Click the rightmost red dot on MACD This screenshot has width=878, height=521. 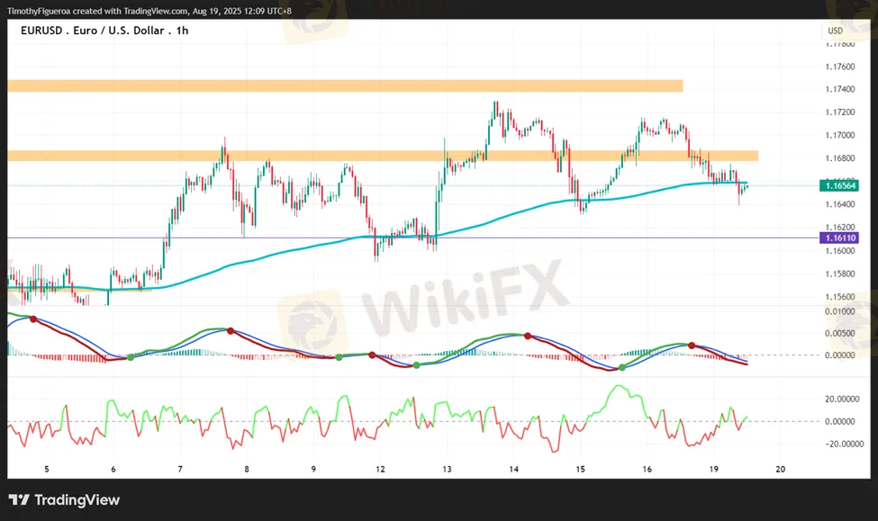coord(692,346)
